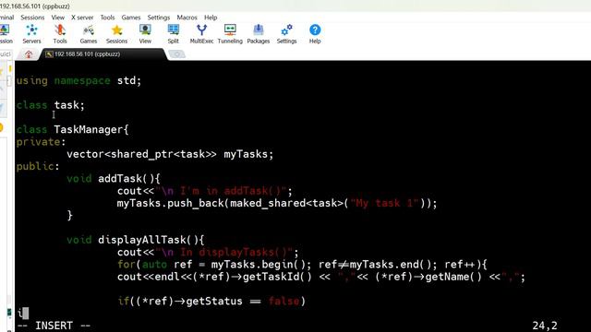Click the 'private:' keyword line
The height and width of the screenshot is (332, 591).
[41, 142]
